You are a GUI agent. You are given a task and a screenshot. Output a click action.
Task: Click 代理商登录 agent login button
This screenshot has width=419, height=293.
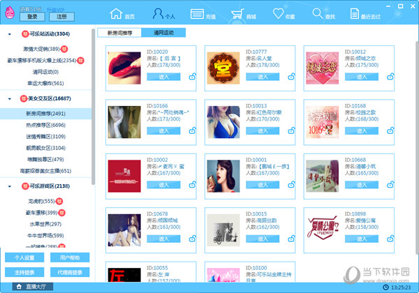(x=70, y=272)
